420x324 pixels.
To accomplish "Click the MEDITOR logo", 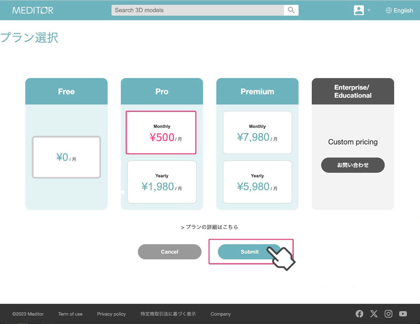I will click(x=33, y=10).
